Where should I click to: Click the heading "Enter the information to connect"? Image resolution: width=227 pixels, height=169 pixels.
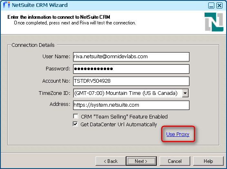(59, 17)
